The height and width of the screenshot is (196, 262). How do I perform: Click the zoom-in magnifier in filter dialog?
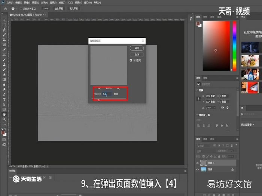(x=118, y=88)
